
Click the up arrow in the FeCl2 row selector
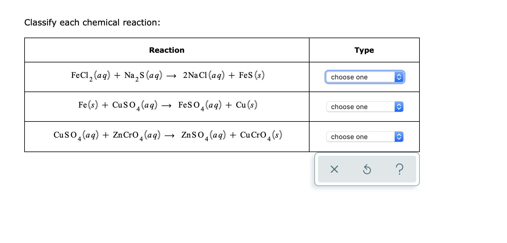(x=399, y=75)
